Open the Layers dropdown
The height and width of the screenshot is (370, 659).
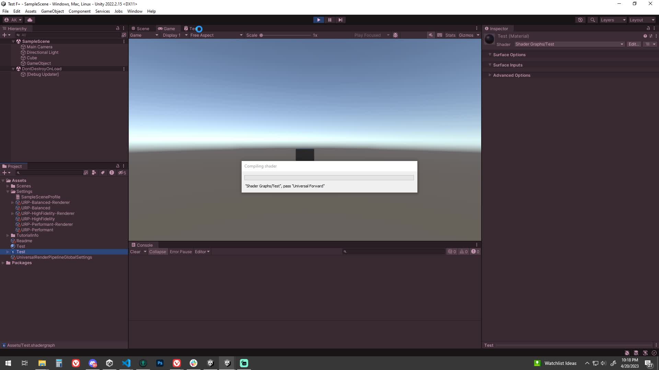(x=613, y=20)
